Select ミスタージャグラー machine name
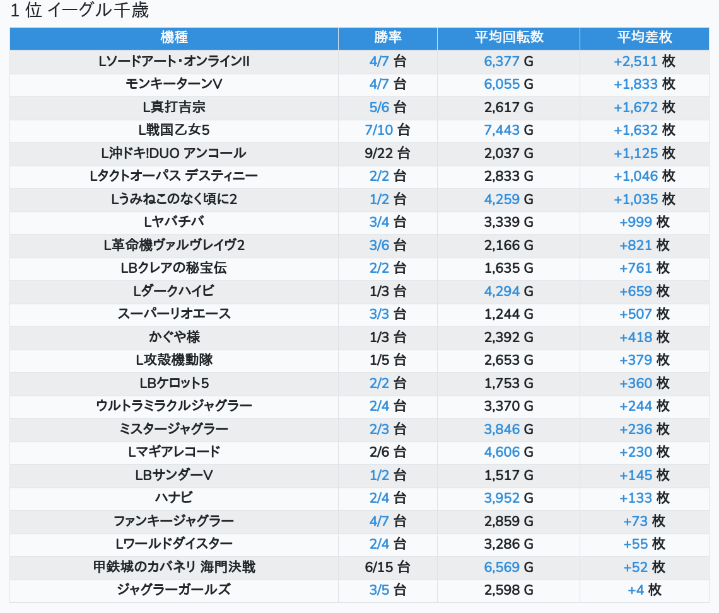The image size is (719, 613). 174,429
